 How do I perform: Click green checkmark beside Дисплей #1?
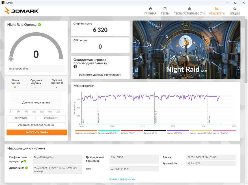26,168
